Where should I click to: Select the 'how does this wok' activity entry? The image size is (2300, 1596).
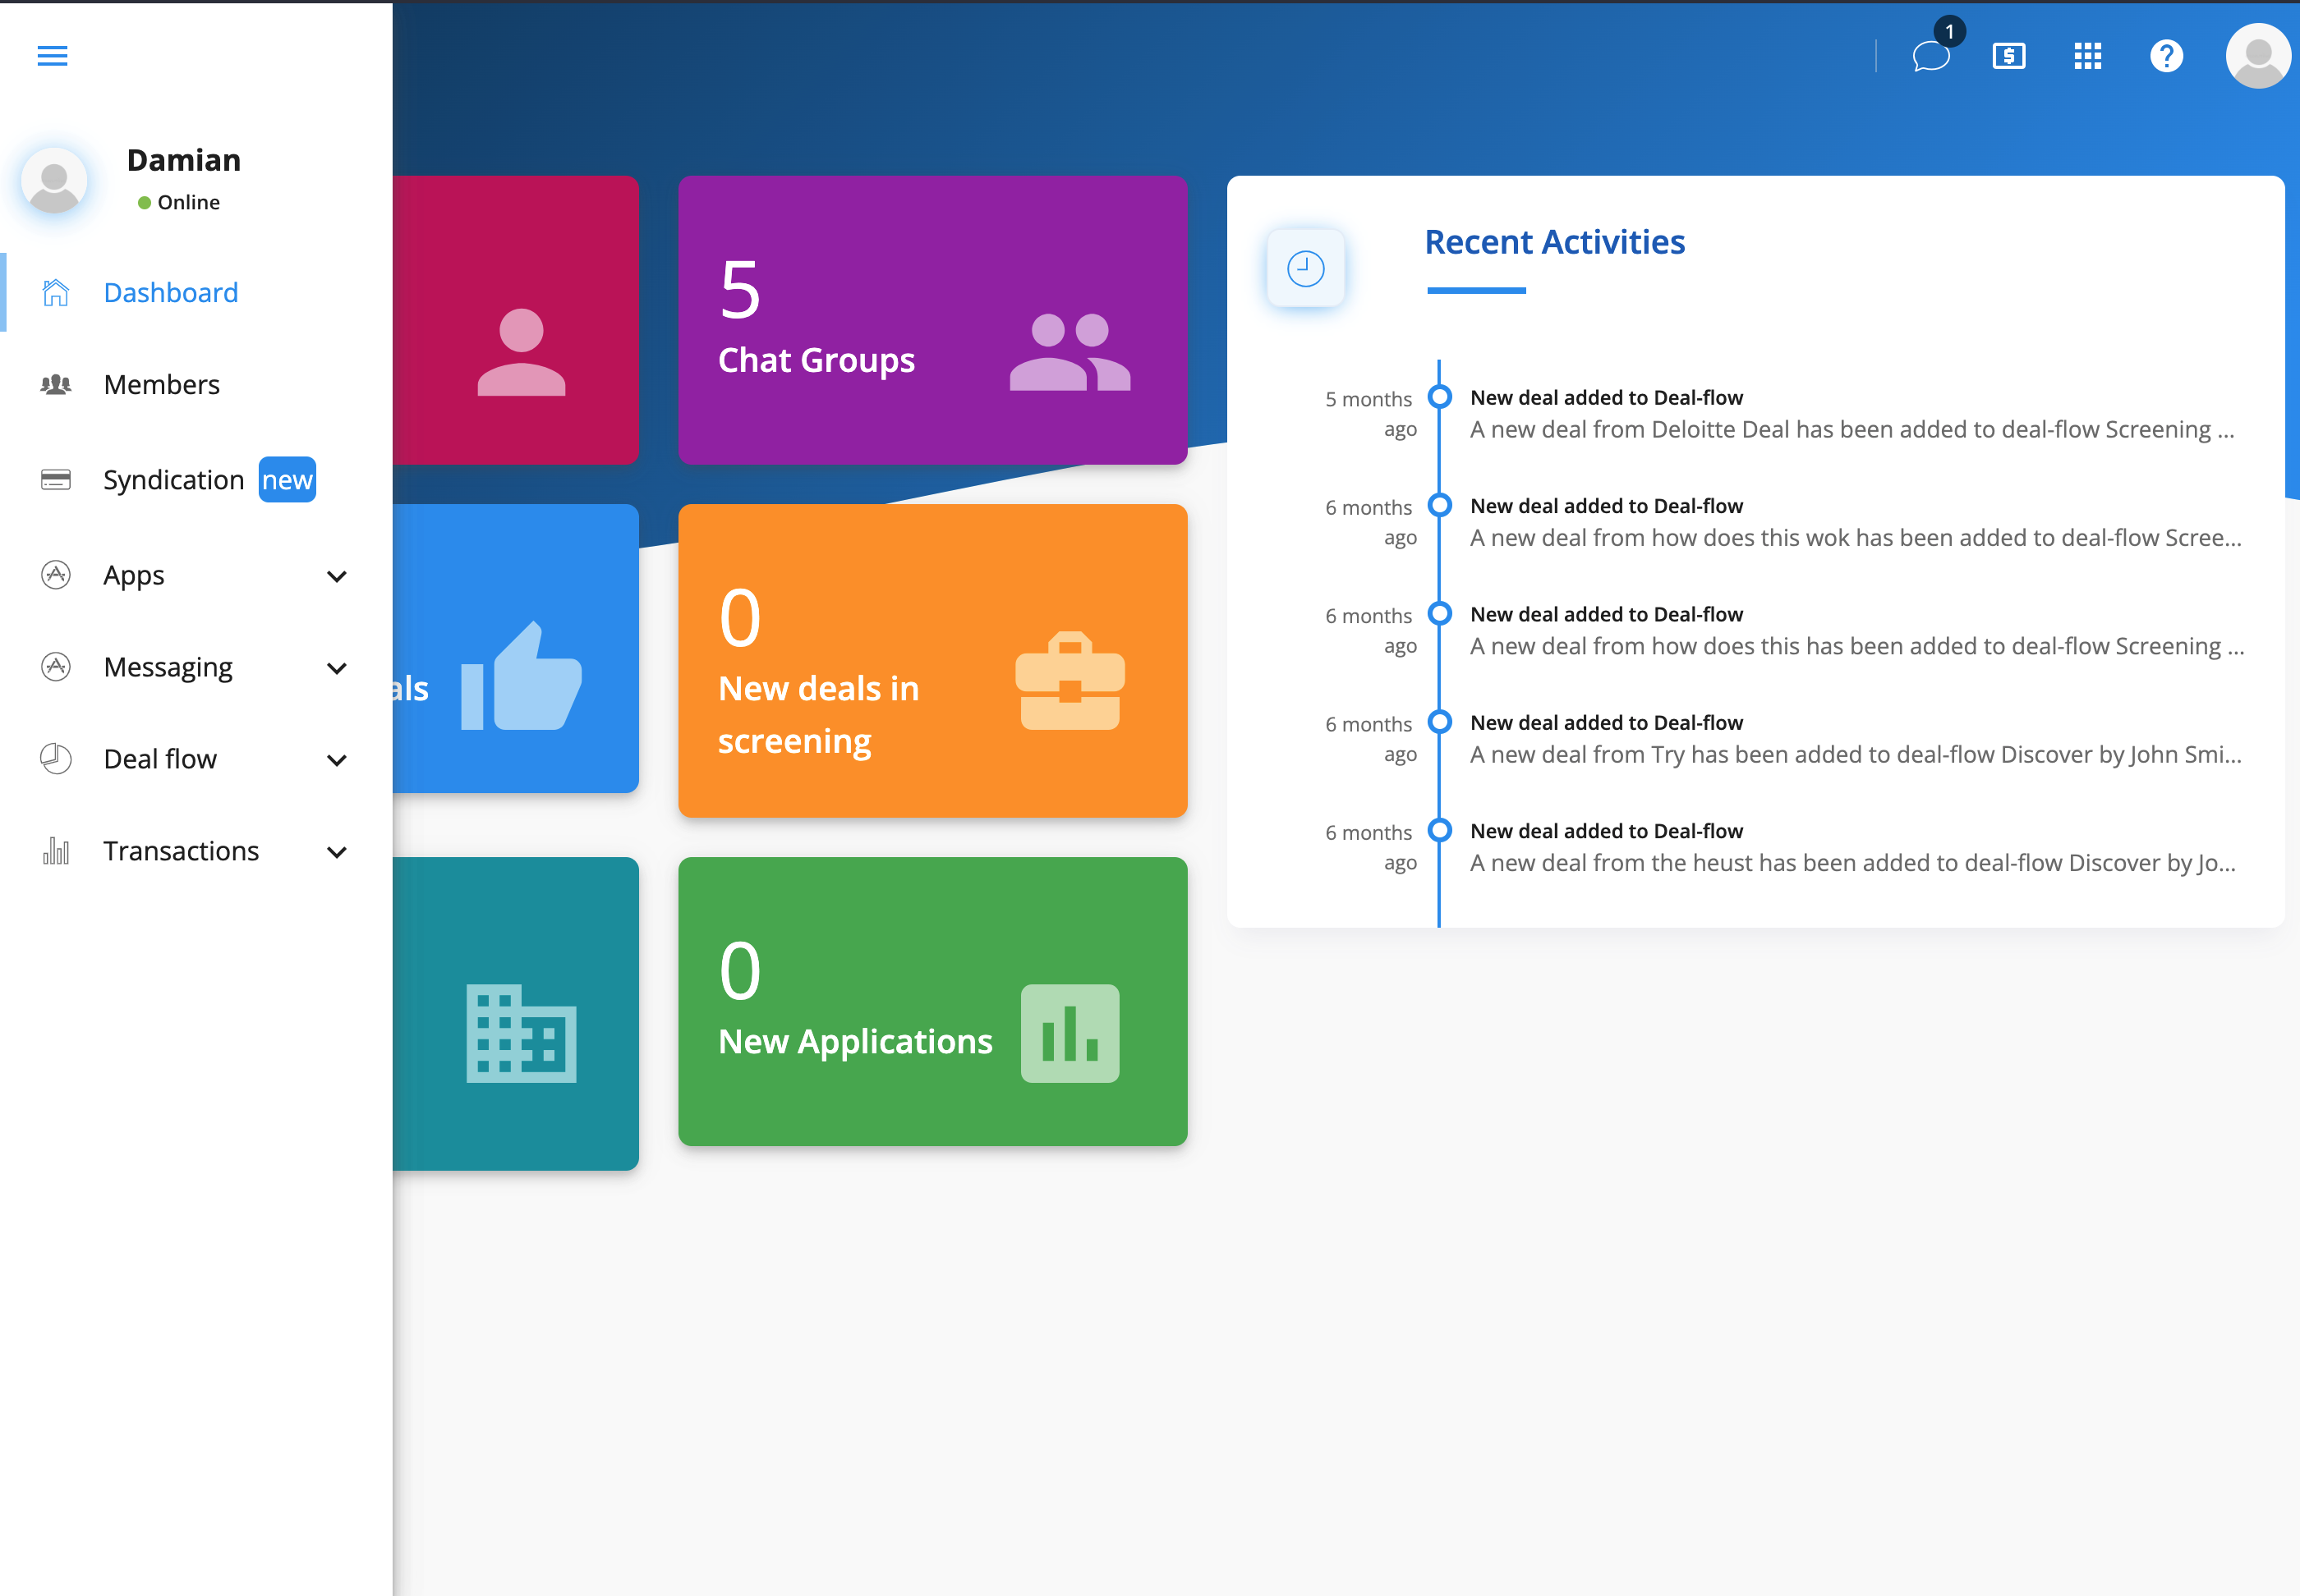point(1856,522)
